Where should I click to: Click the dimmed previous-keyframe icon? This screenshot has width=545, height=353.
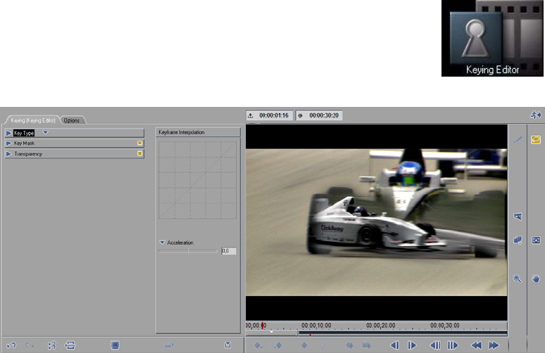349,345
